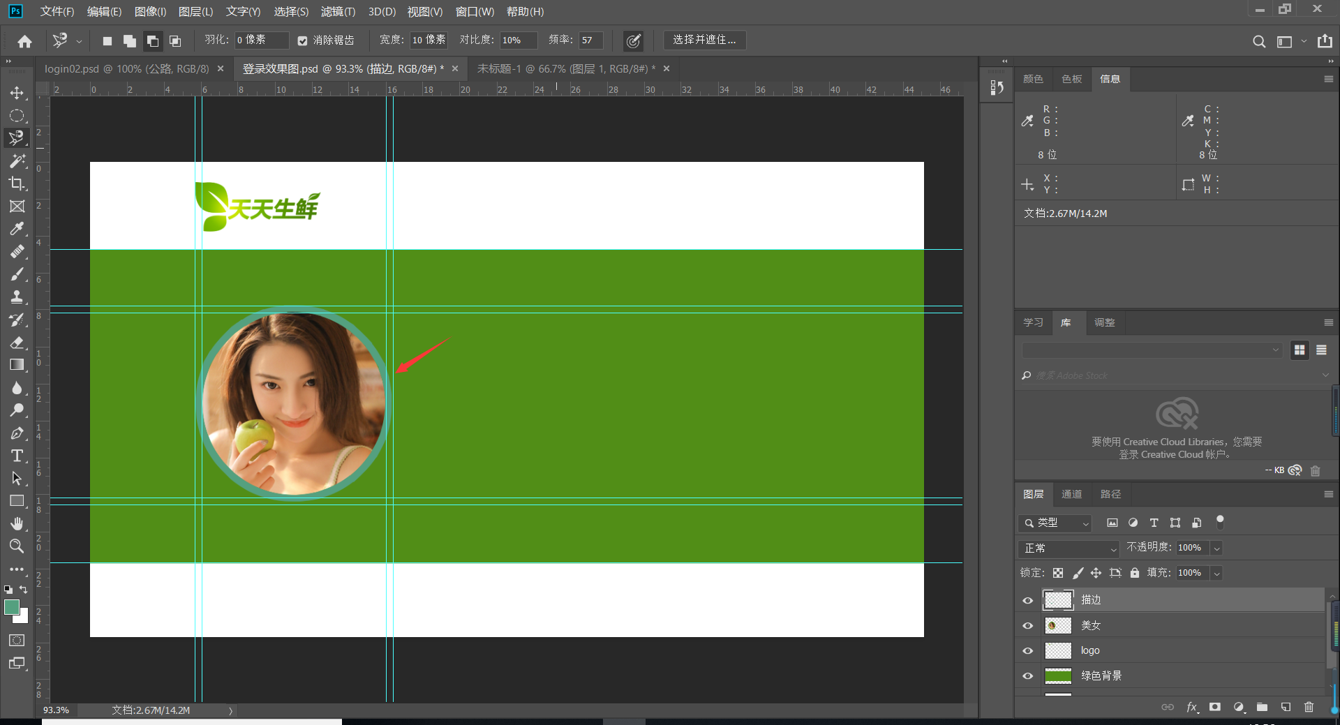
Task: Click the search magnifier icon top right
Action: (x=1259, y=41)
